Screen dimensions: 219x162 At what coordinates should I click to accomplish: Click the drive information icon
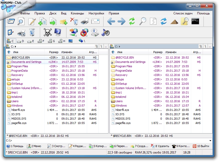pyautogui.click(x=95, y=32)
